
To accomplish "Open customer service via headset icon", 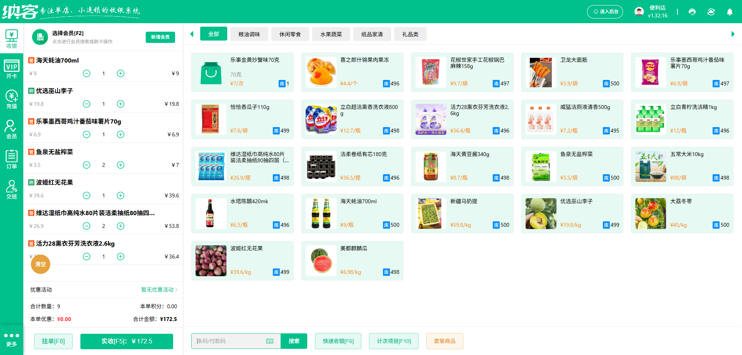I will pos(692,12).
